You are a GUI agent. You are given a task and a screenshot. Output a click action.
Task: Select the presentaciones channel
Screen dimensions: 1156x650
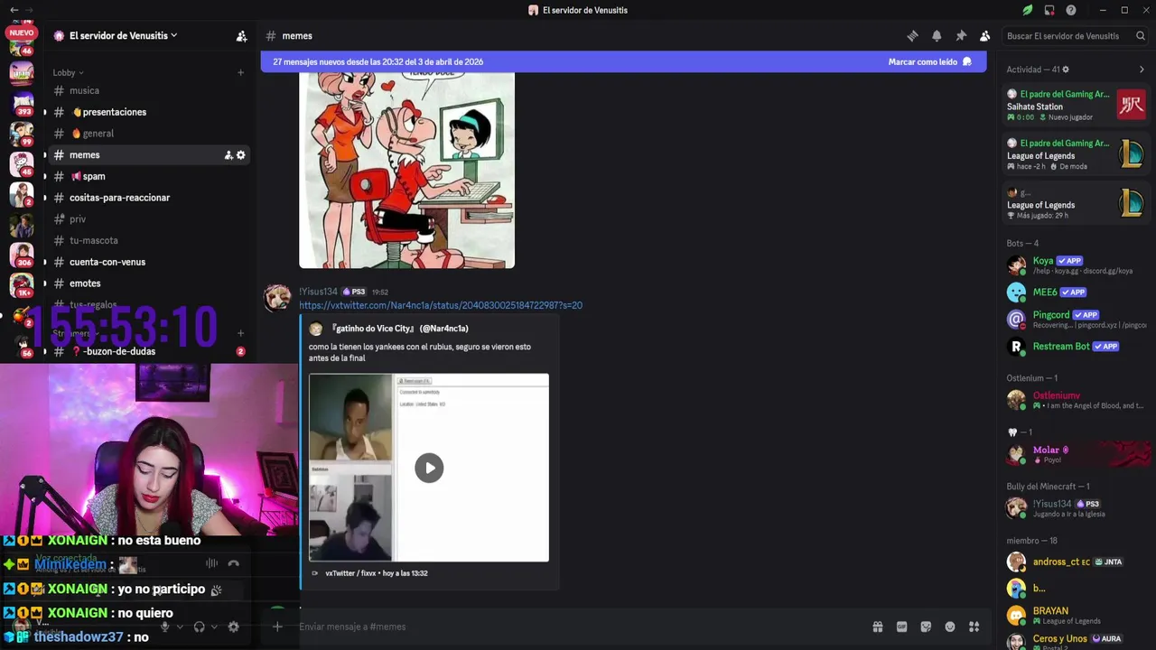pos(149,112)
